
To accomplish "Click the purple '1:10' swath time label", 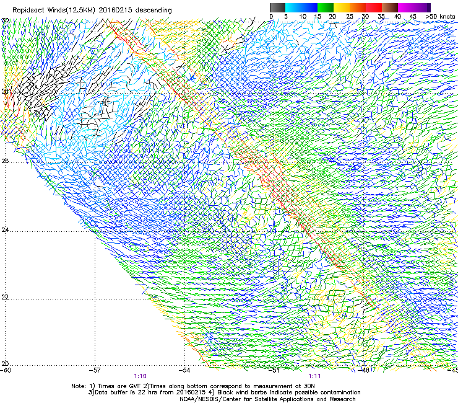I will point(140,376).
